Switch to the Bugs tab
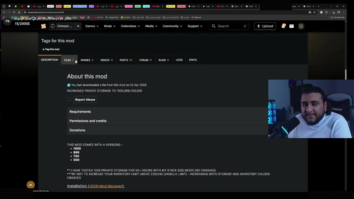Image resolution: width=354 pixels, height=199 pixels. click(164, 60)
